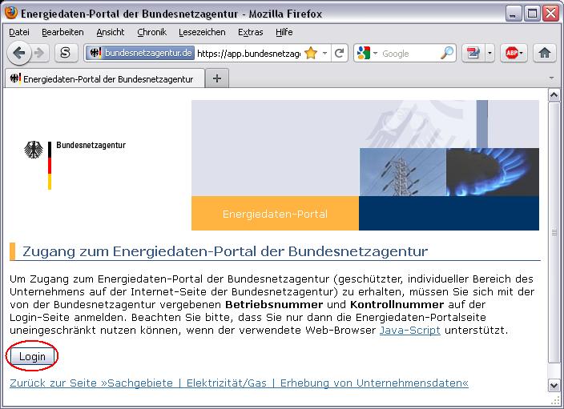Reload the page with refresh icon
Image resolution: width=564 pixels, height=409 pixels.
[340, 53]
